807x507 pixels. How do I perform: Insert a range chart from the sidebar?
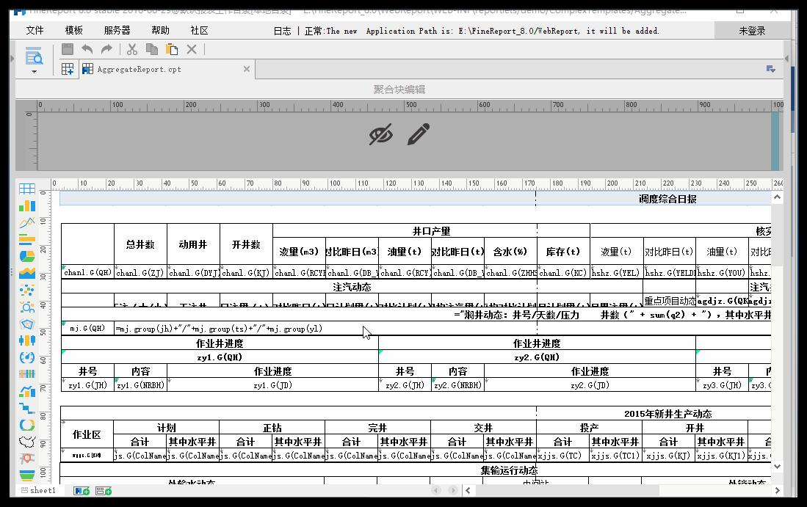(x=26, y=373)
